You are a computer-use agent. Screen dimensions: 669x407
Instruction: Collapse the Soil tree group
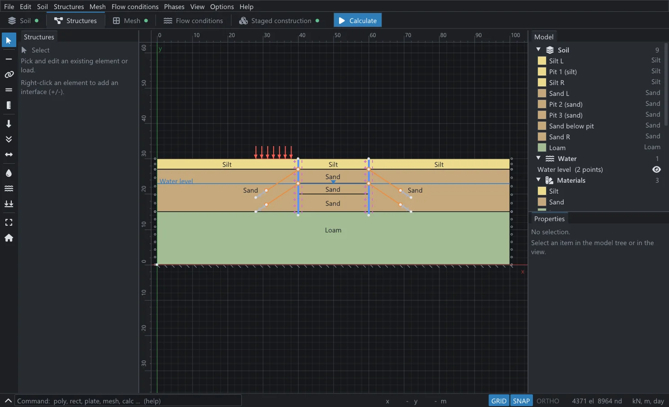coord(538,49)
